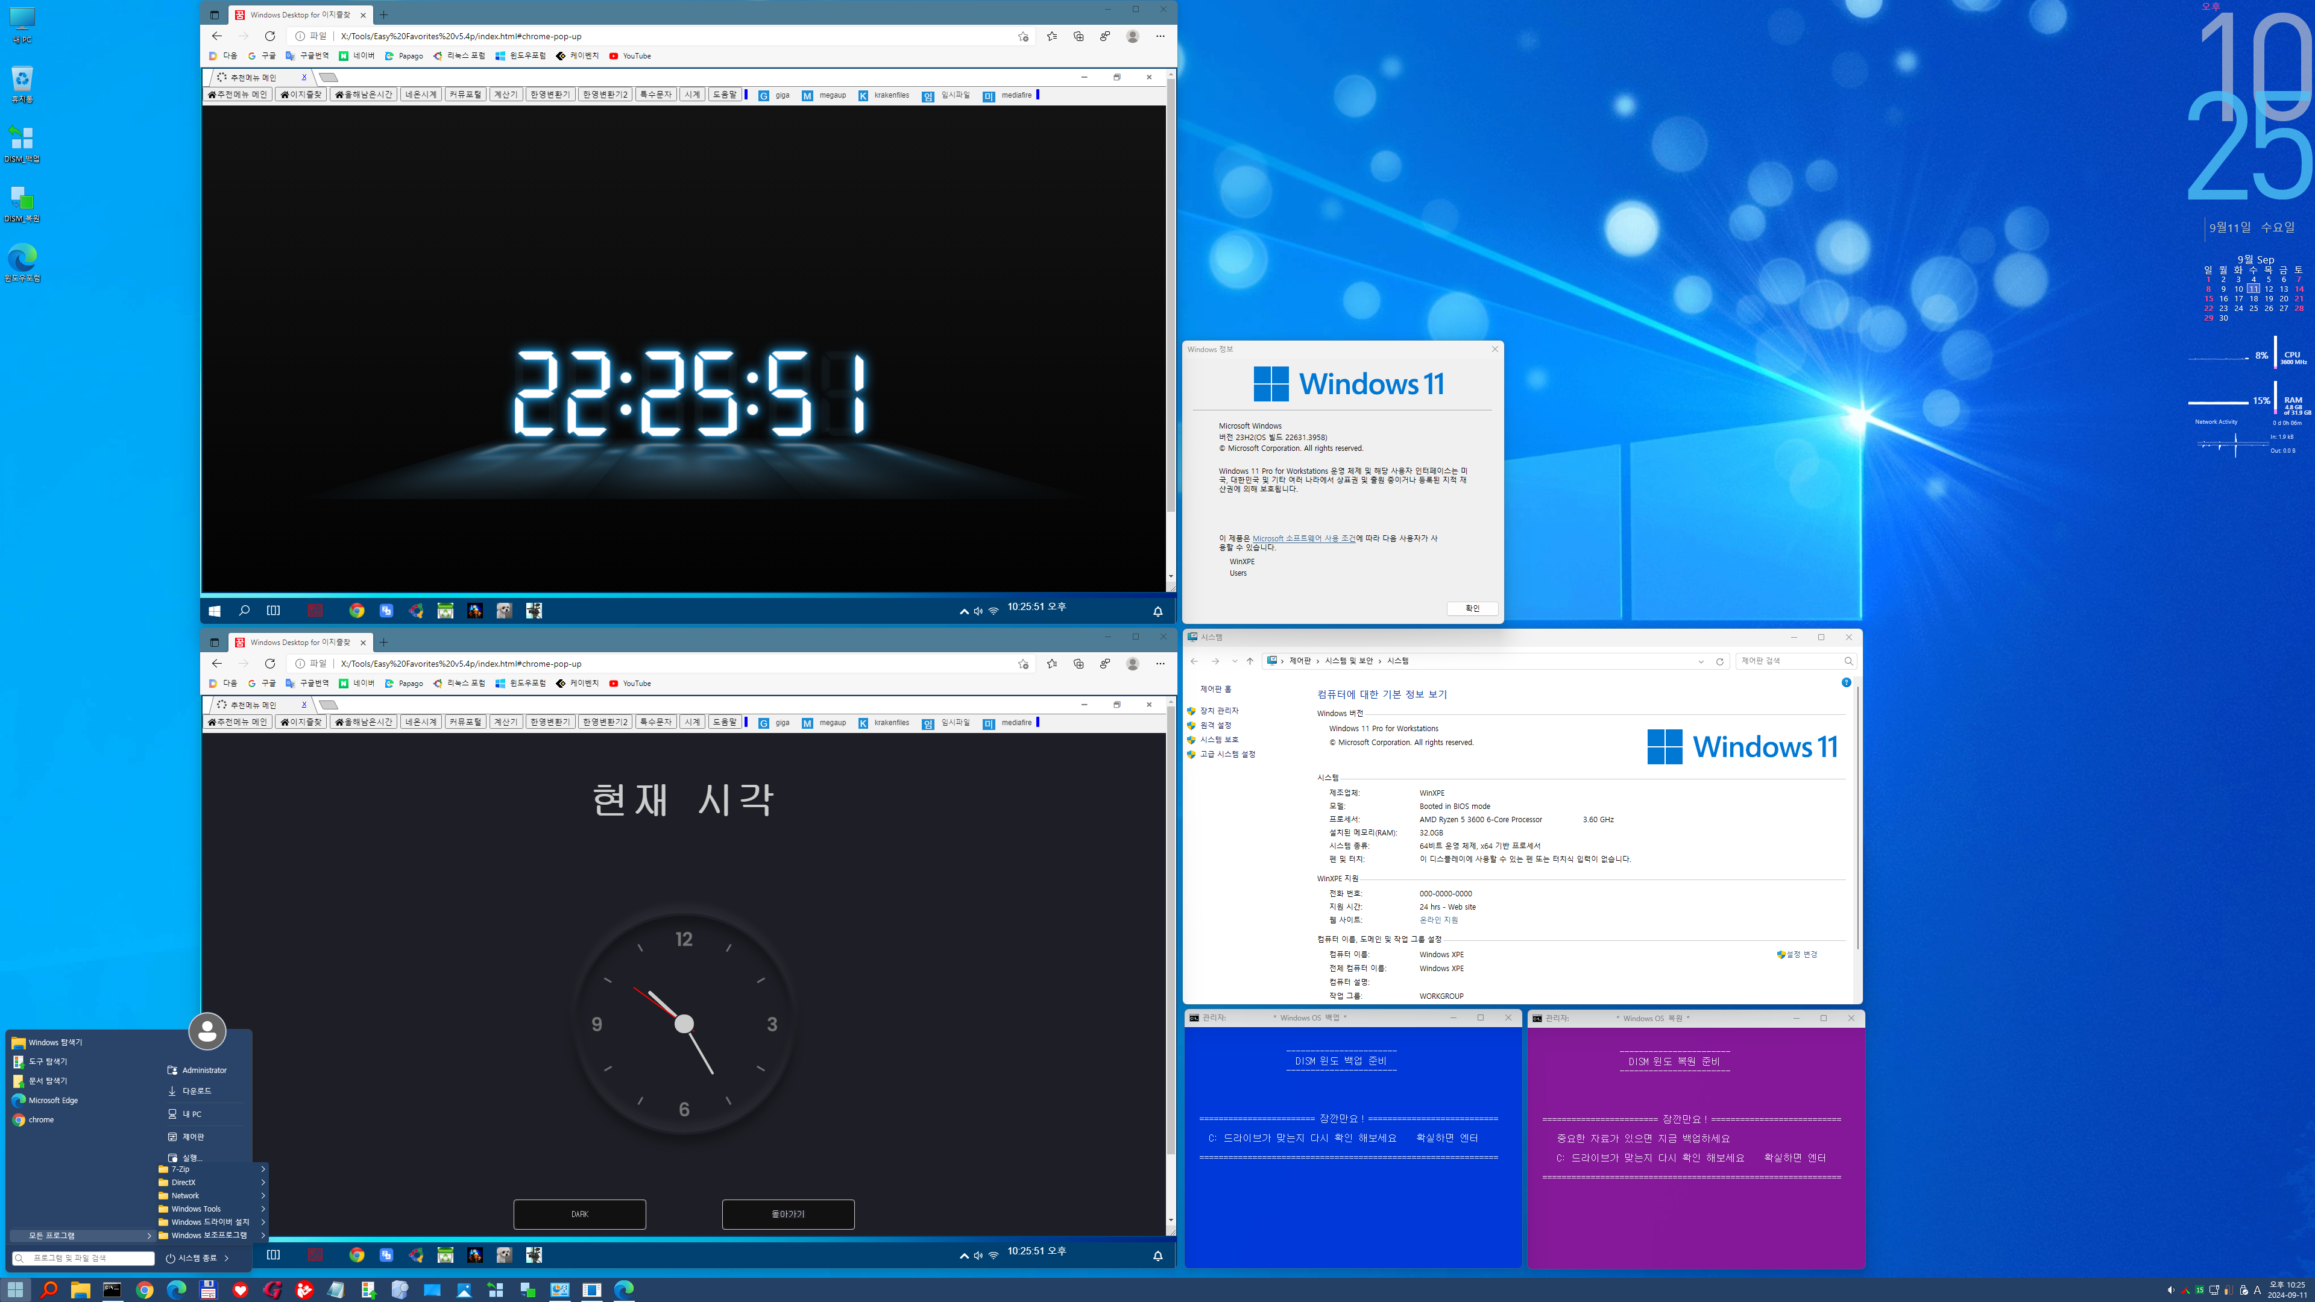The image size is (2315, 1302).
Task: Launch 도구 탐색기 from the start menu
Action: [x=40, y=1061]
